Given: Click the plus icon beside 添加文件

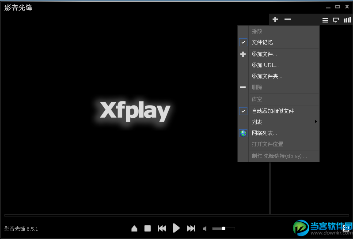Looking at the screenshot, I should [243, 54].
